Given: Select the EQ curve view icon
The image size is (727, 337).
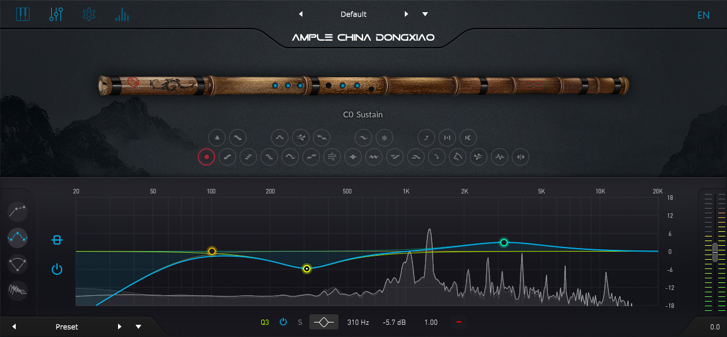Looking at the screenshot, I should 18,237.
